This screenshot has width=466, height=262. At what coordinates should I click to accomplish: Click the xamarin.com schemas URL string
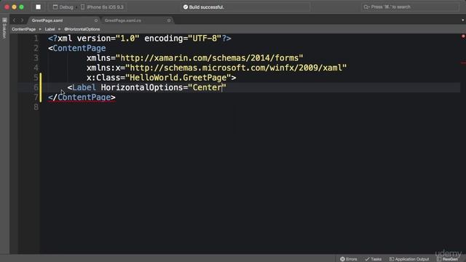[x=210, y=58]
